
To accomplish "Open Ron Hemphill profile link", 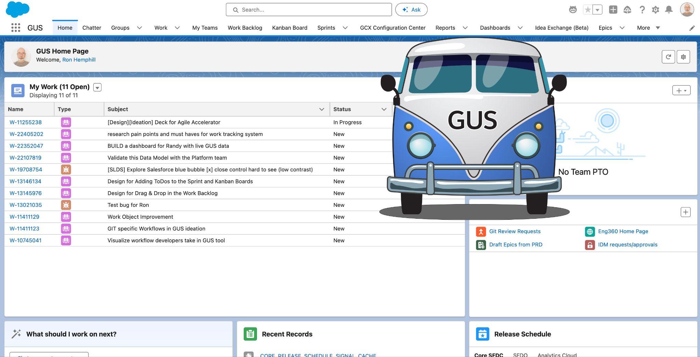I will point(79,60).
